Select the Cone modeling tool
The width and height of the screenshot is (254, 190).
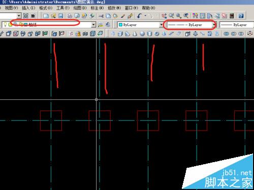coord(135,34)
